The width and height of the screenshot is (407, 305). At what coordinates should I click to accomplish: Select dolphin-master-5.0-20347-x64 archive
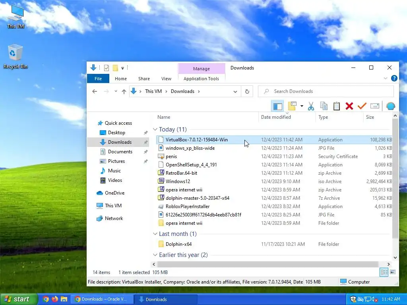click(x=198, y=198)
